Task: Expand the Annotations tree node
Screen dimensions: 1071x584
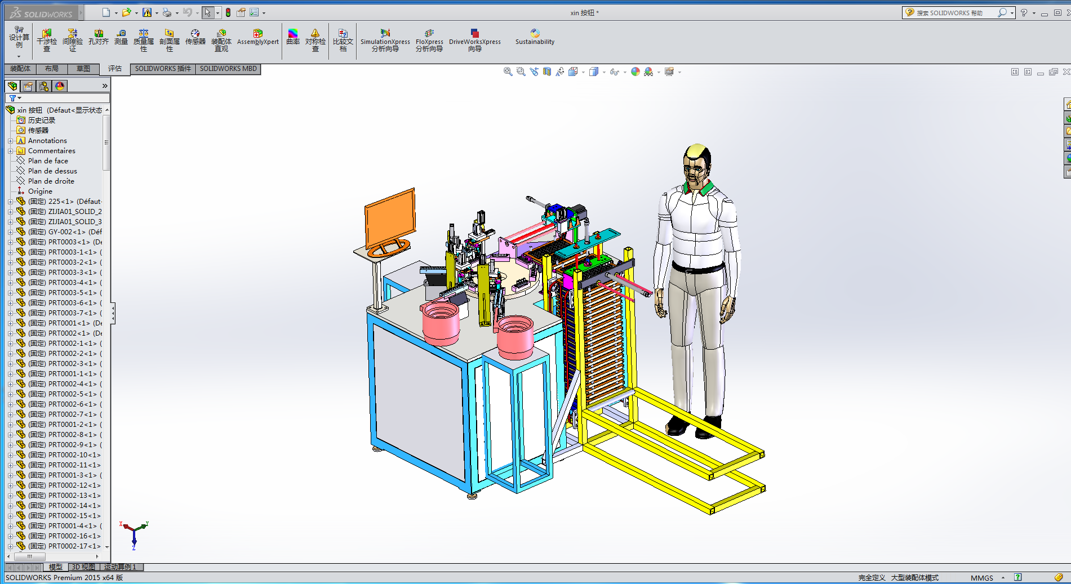Action: (10, 141)
